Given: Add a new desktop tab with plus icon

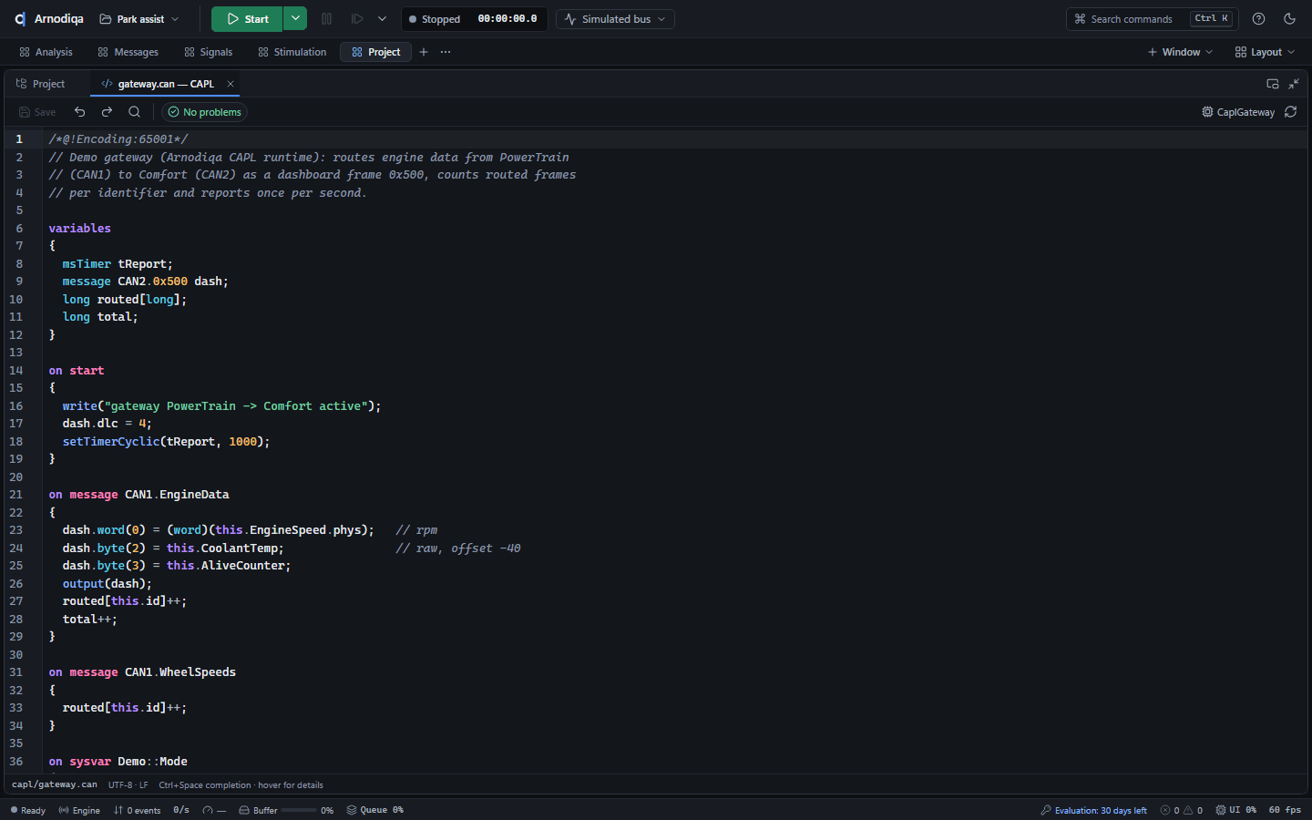Looking at the screenshot, I should click(x=424, y=52).
